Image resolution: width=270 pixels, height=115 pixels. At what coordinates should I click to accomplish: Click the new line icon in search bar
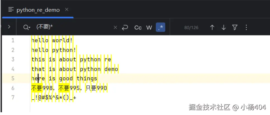click(125, 27)
